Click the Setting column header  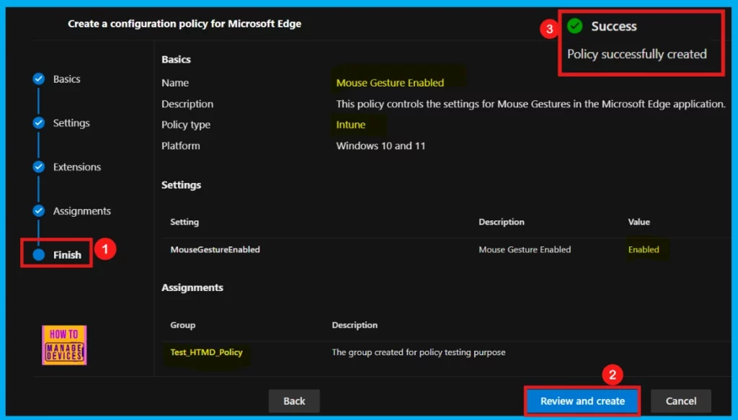[x=184, y=222]
